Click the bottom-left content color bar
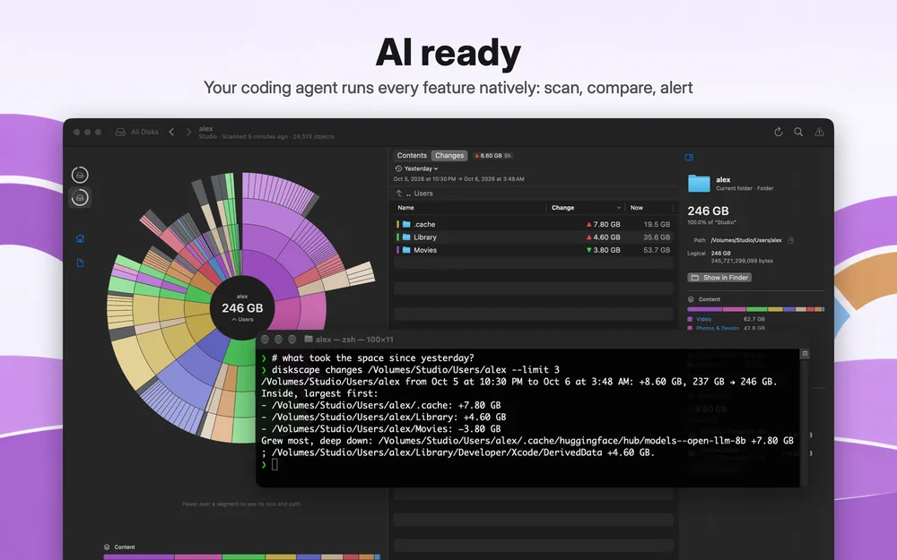This screenshot has height=560, width=897. (x=241, y=556)
